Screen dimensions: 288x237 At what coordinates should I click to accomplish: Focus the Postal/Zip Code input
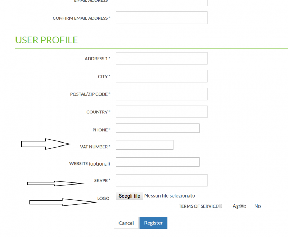(x=162, y=94)
